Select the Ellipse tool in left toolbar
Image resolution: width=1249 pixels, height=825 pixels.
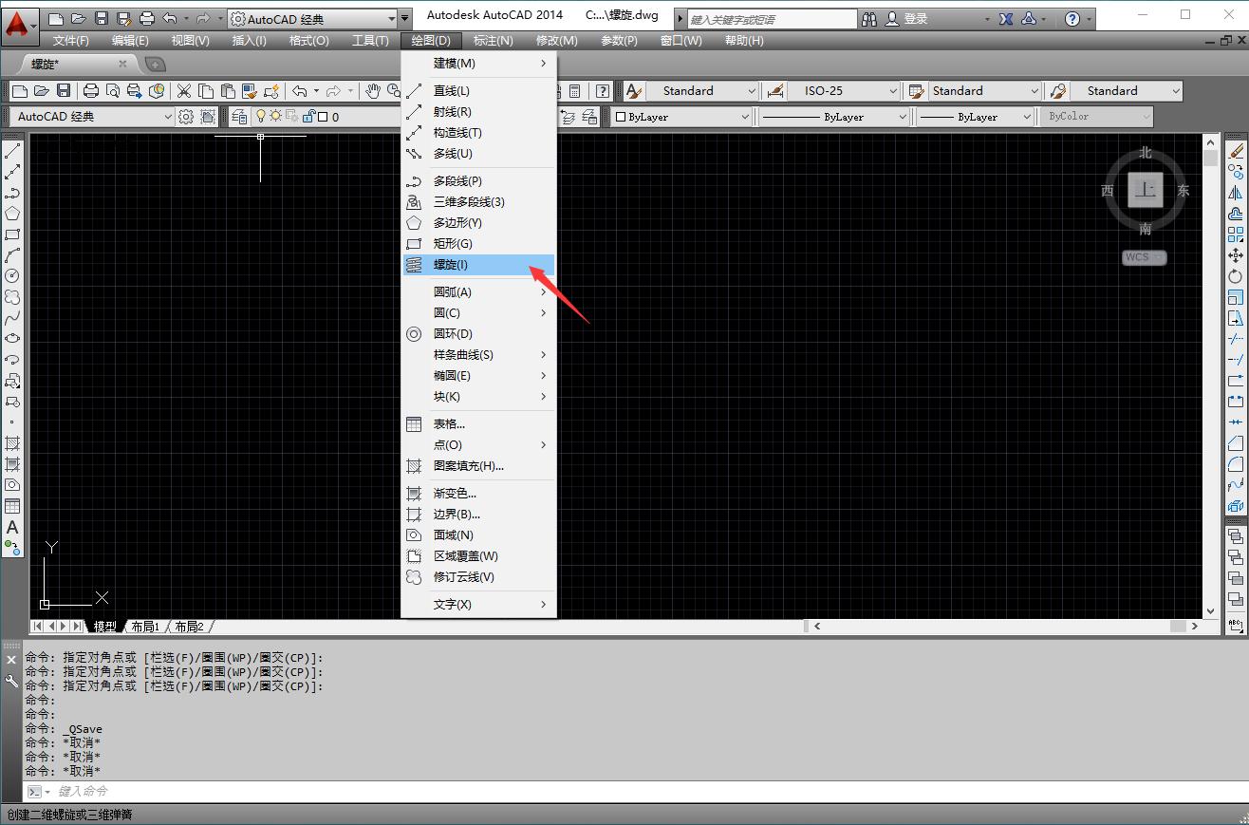[x=12, y=339]
